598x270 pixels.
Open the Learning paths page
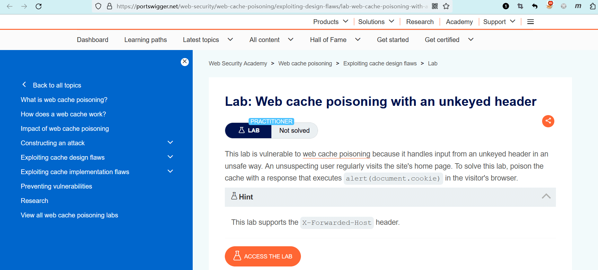tap(145, 40)
